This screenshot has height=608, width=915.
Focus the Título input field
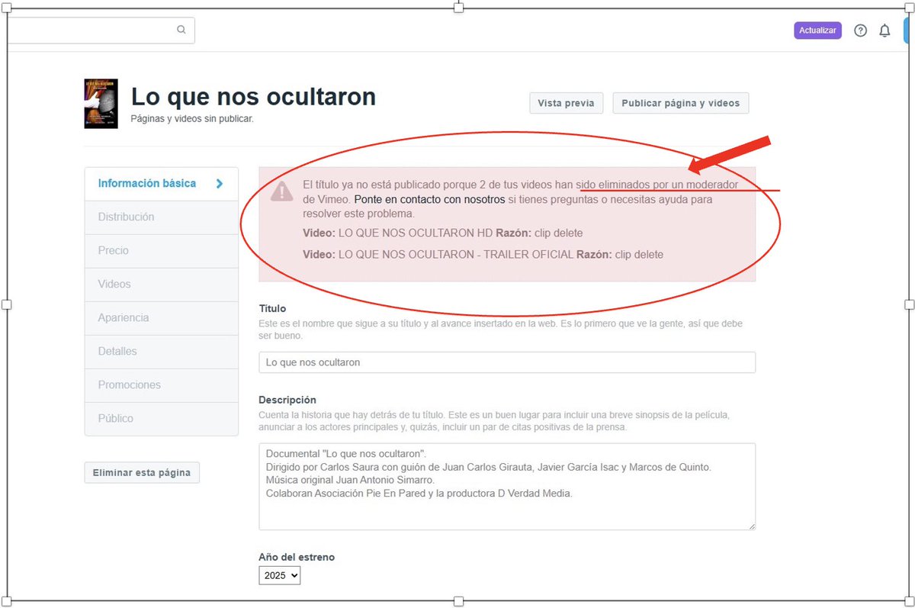(507, 362)
